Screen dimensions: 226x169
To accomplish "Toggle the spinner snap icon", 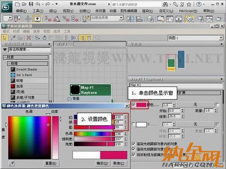I will click(x=75, y=19).
